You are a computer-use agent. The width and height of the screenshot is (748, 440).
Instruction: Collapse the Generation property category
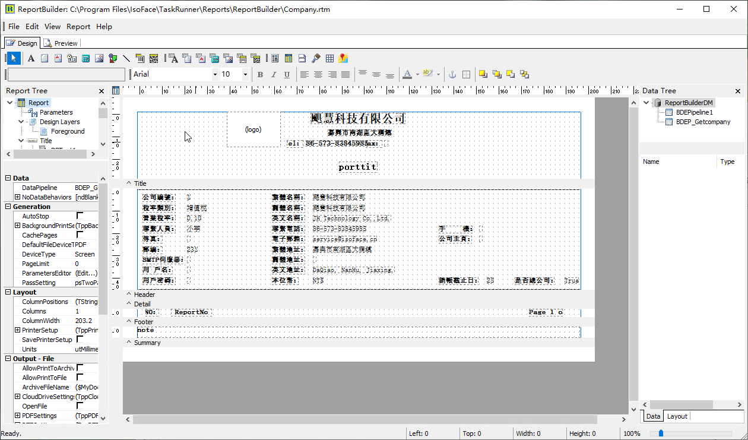point(8,207)
